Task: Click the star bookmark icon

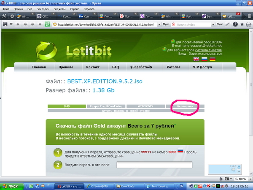Action: 242,24
